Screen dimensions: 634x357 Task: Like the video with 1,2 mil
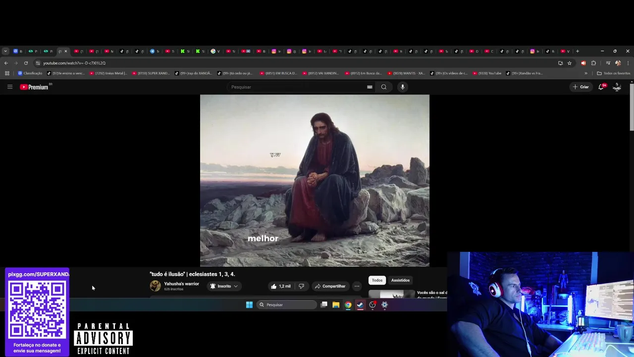tap(281, 286)
